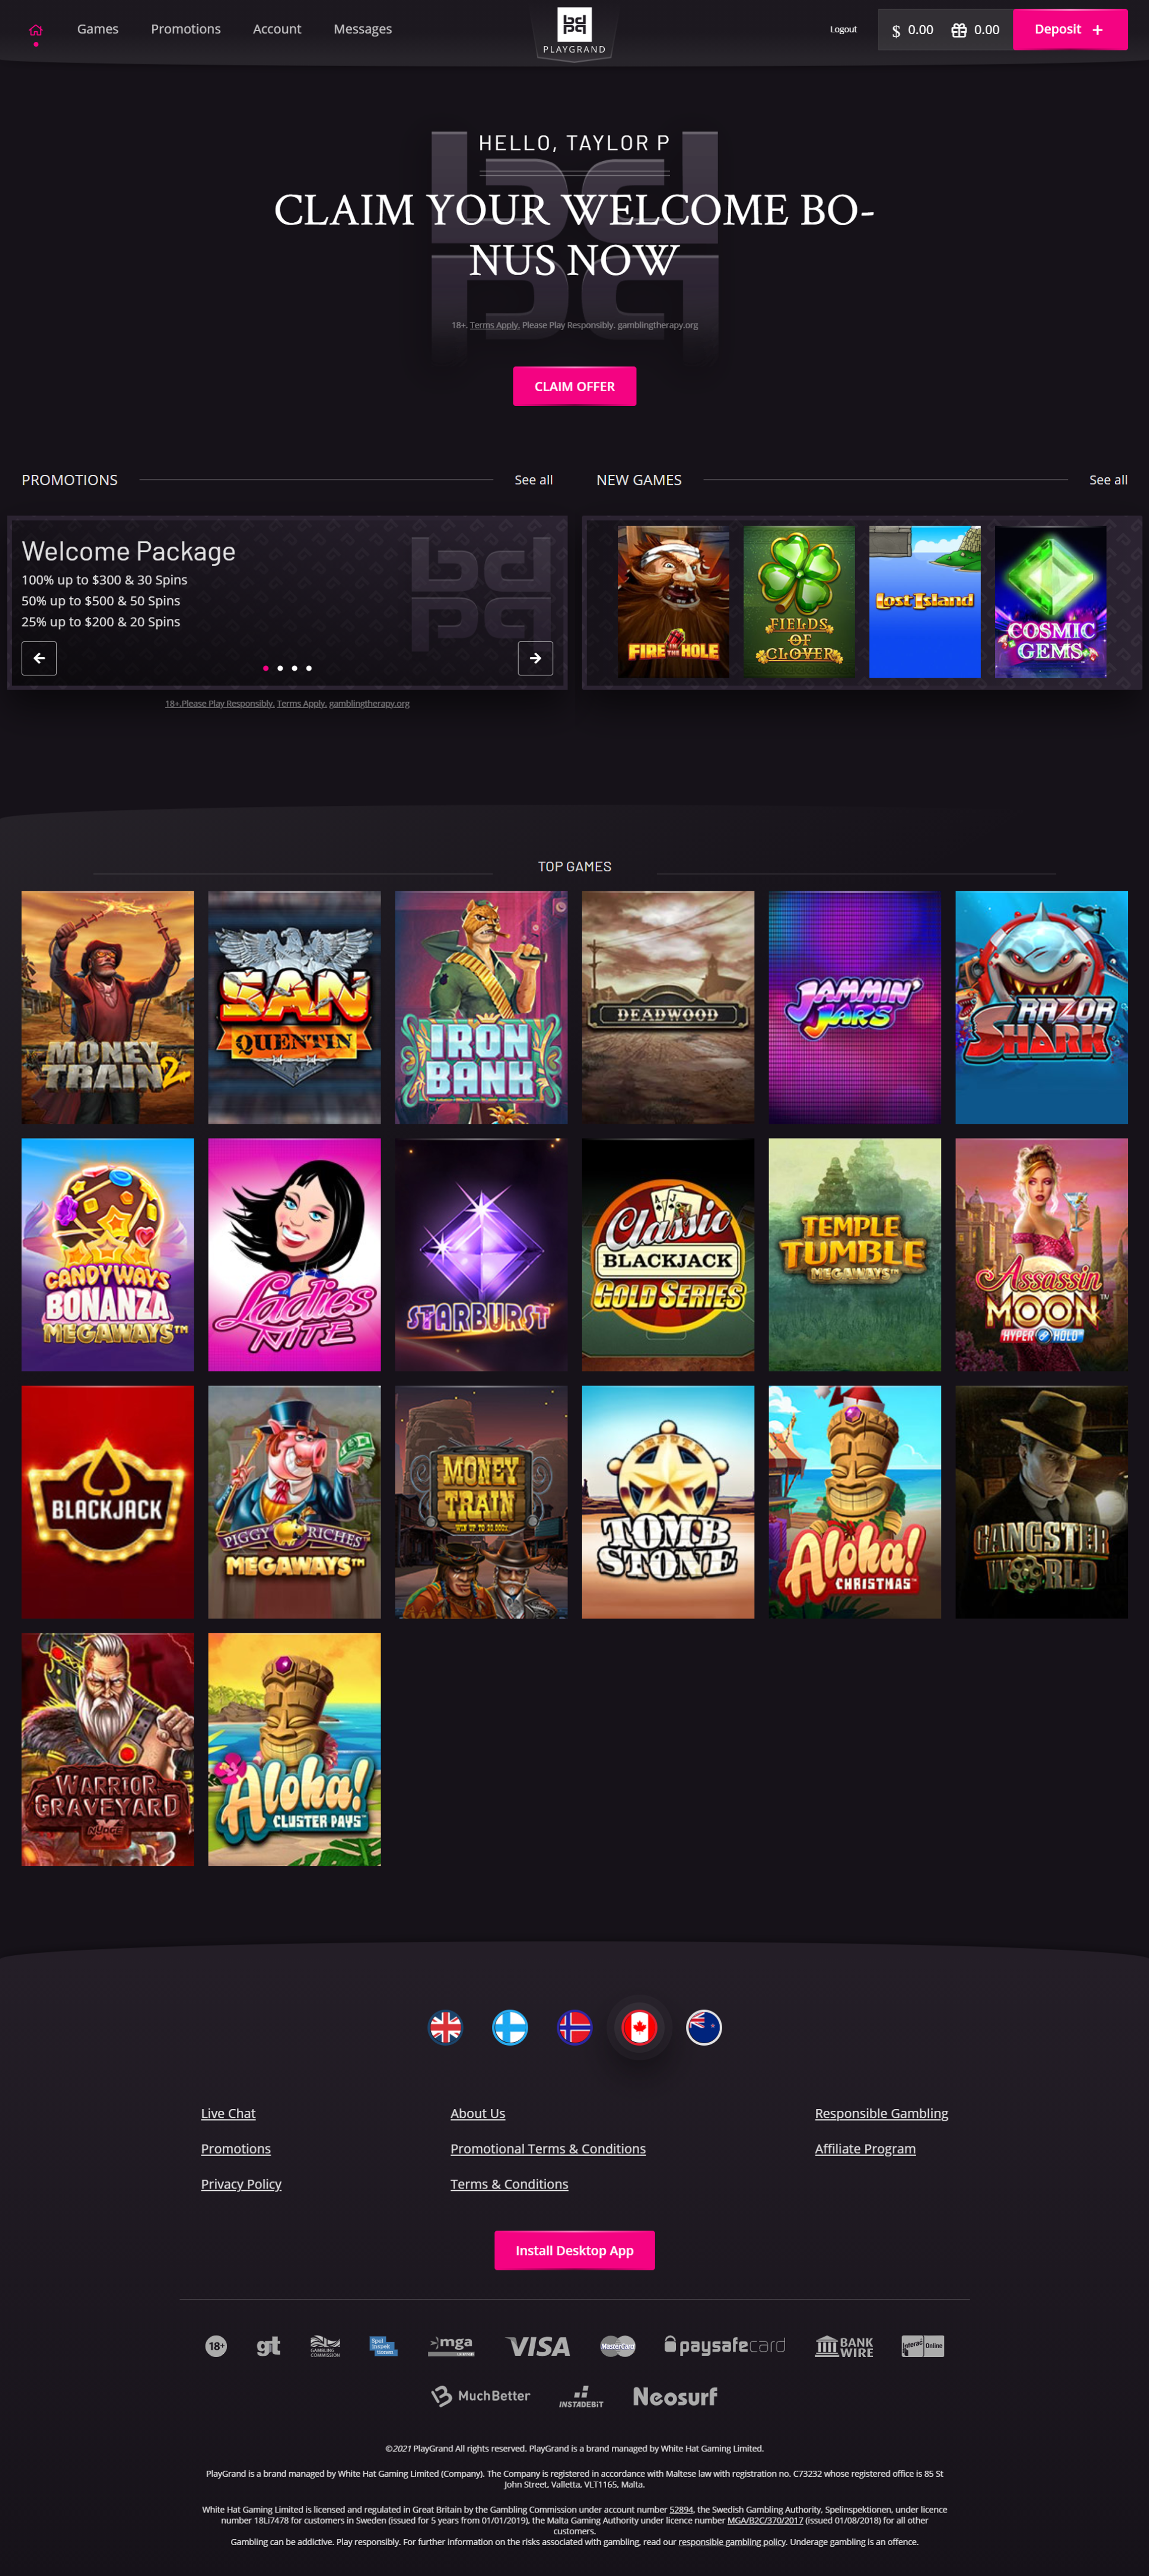1149x2576 pixels.
Task: Select the second promotion carousel dot
Action: pos(280,668)
